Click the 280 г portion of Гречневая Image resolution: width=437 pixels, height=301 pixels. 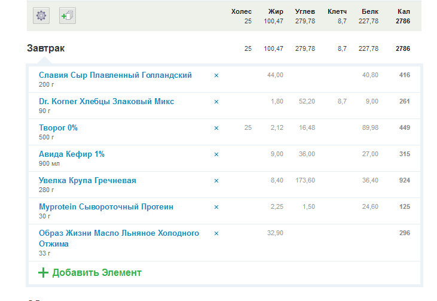pos(46,190)
